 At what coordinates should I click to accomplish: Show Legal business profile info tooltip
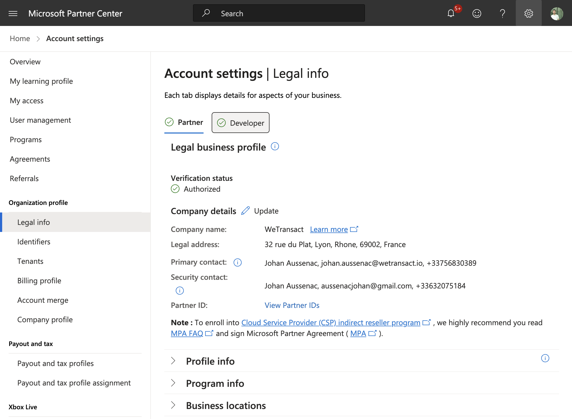click(x=275, y=147)
